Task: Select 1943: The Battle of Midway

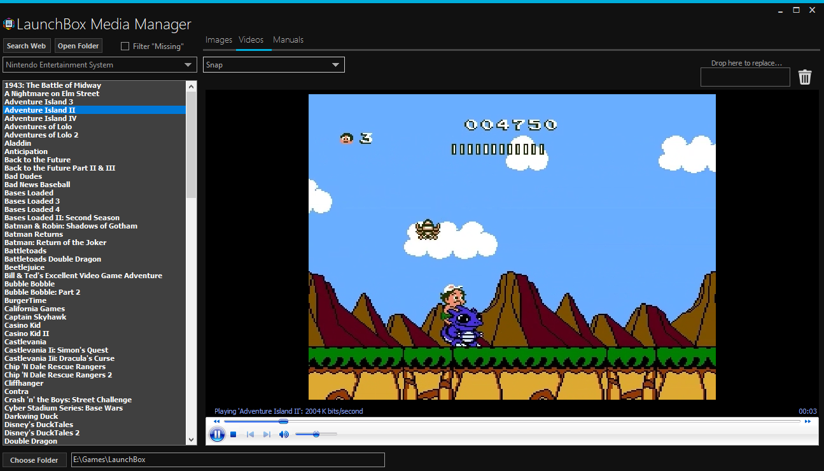Action: (53, 85)
